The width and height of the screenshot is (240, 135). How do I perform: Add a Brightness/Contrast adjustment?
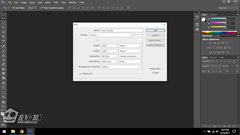(210, 43)
